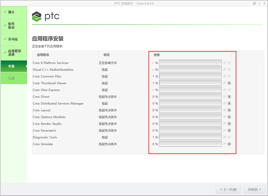Retry icon for Creo Common Files
Viewport: 268px width, 196px height.
point(225,76)
